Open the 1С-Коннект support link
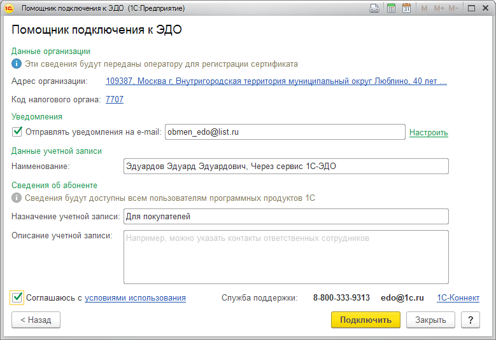This screenshot has height=340, width=496. coord(458,297)
